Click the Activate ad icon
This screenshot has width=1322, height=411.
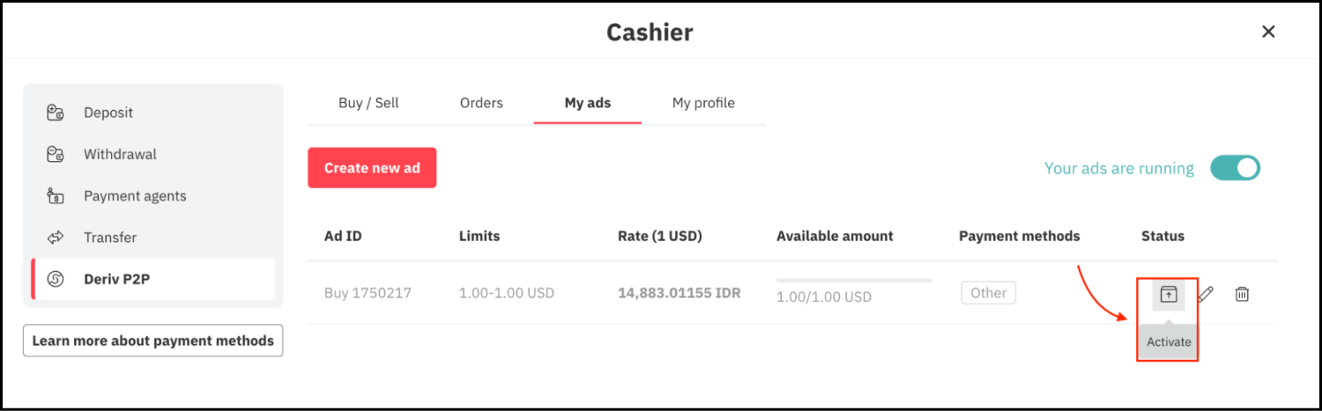1168,294
